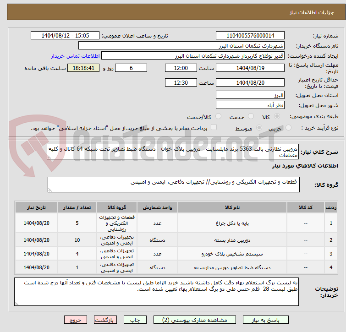Click quantity 4 in the پلاک خودرو row
This screenshot has height=332, width=346.
[x=77, y=254]
